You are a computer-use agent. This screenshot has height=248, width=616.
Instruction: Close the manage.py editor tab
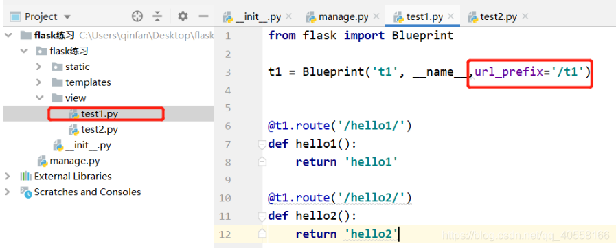(x=376, y=16)
